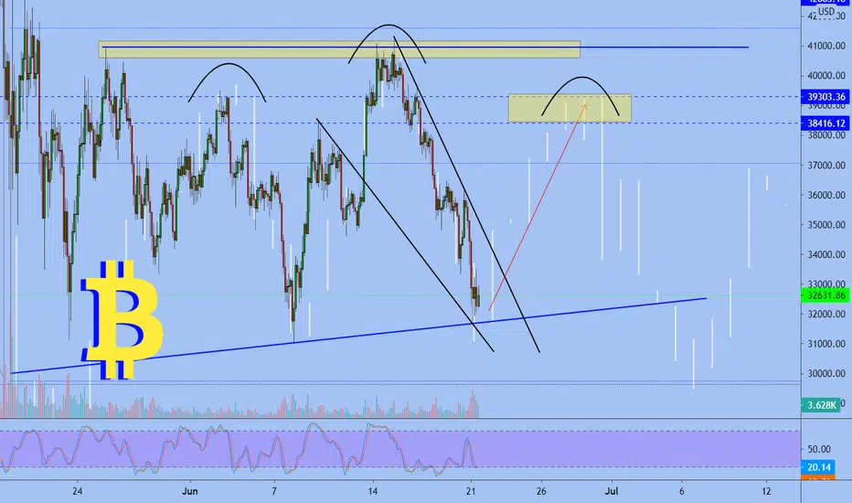The image size is (852, 503).
Task: Click the 50.00 level on indicator scale
Action: coord(819,449)
